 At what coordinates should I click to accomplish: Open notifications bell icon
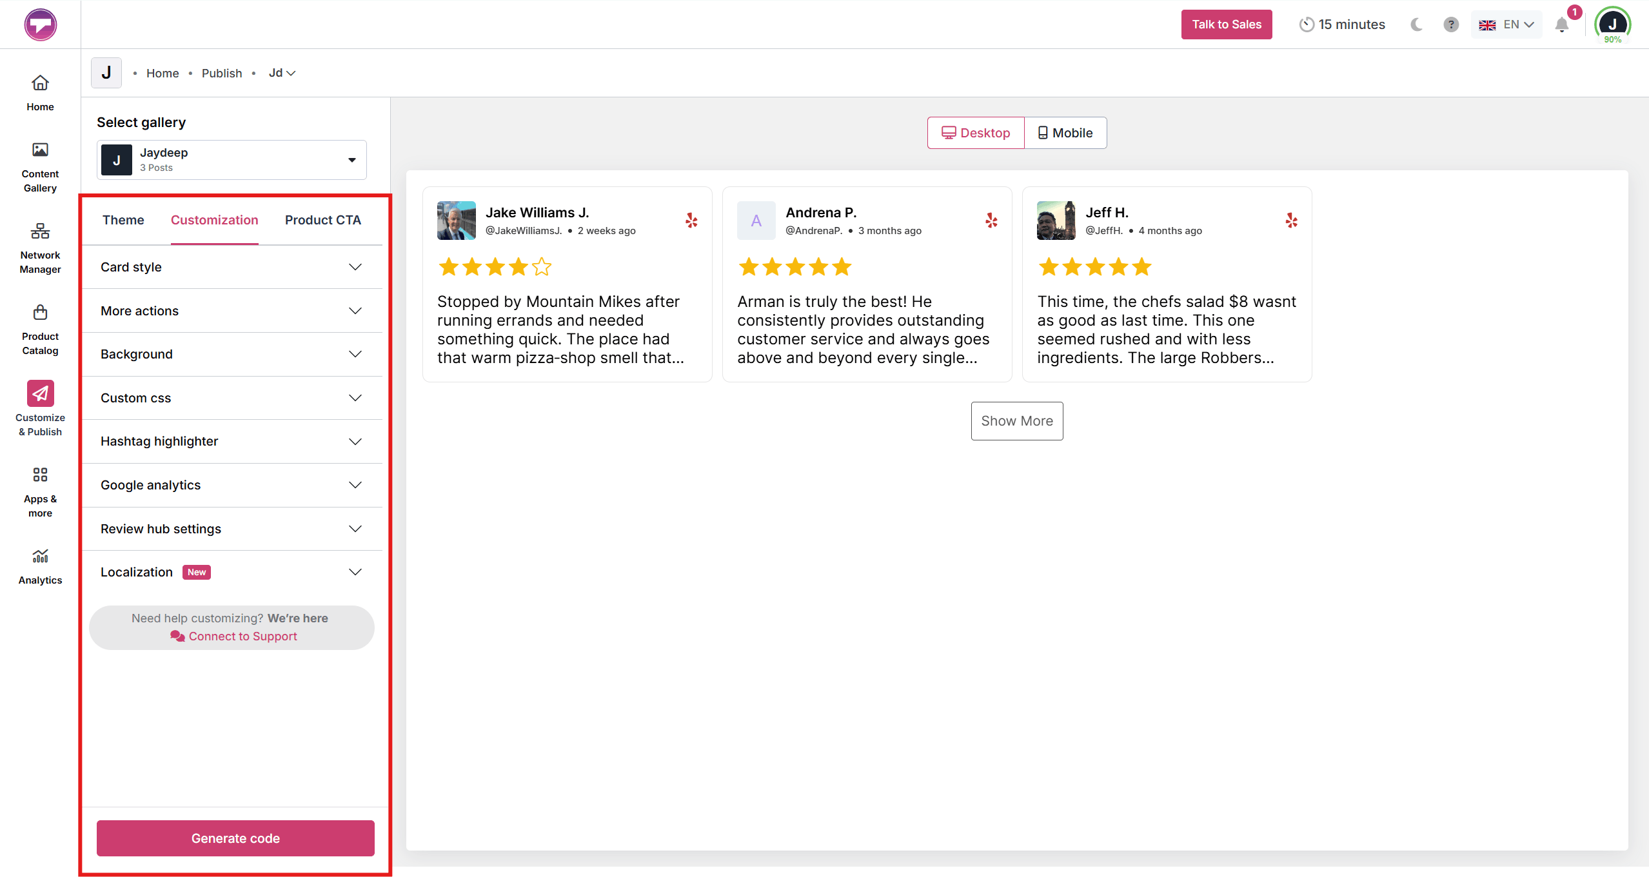click(1561, 25)
